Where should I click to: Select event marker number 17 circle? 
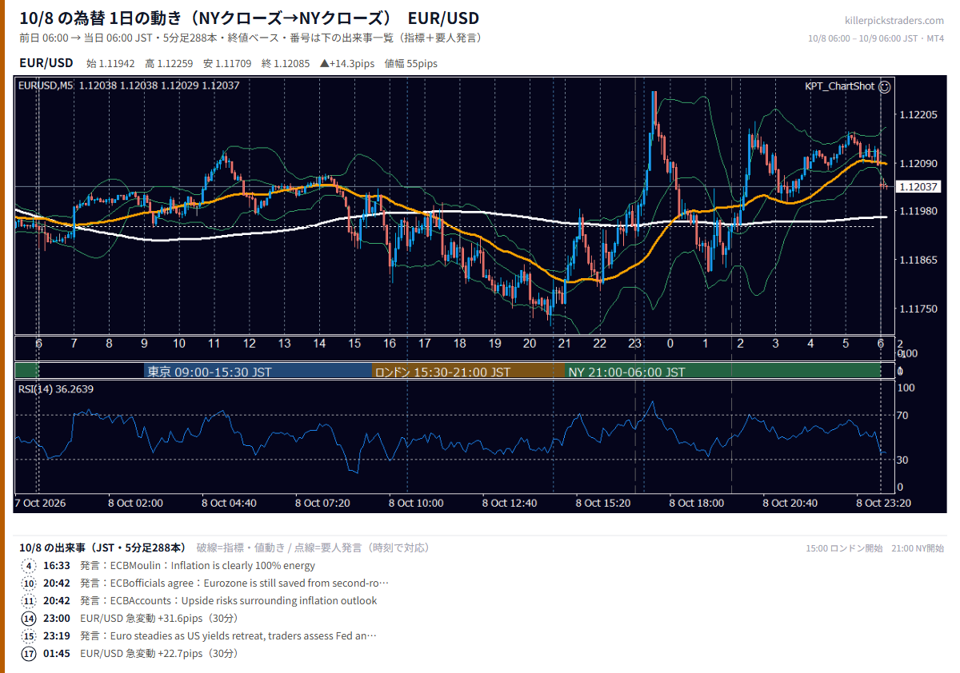point(29,654)
